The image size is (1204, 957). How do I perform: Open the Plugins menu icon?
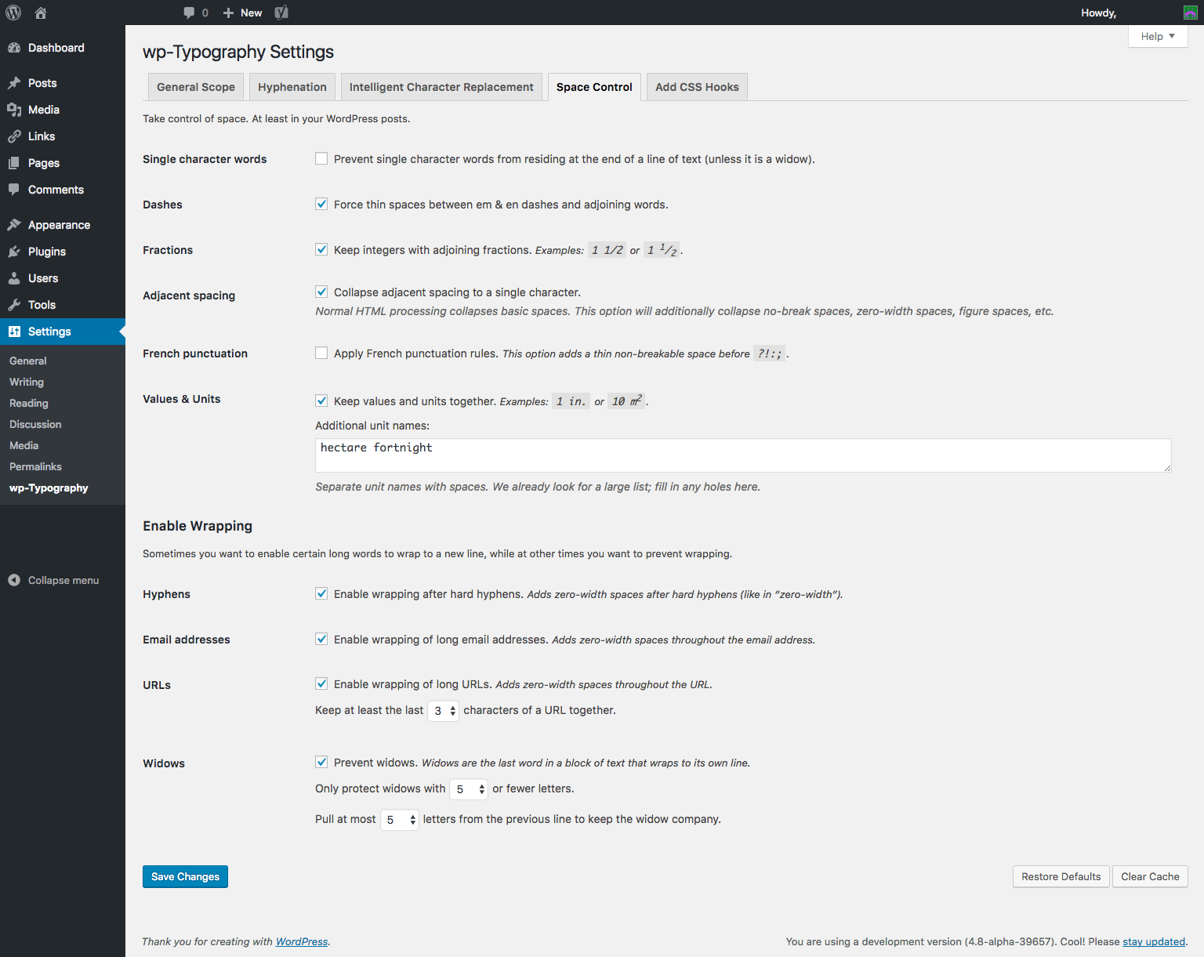click(x=14, y=252)
